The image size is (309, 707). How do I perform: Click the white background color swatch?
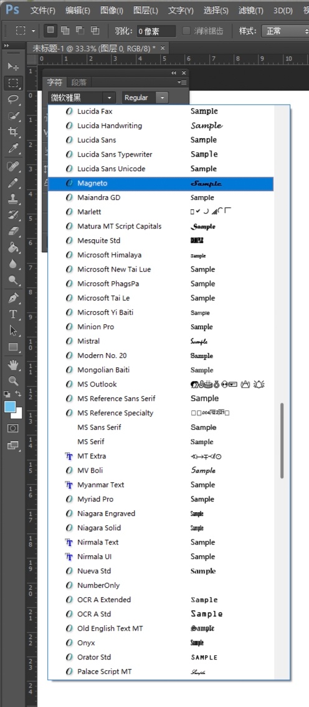[x=19, y=414]
